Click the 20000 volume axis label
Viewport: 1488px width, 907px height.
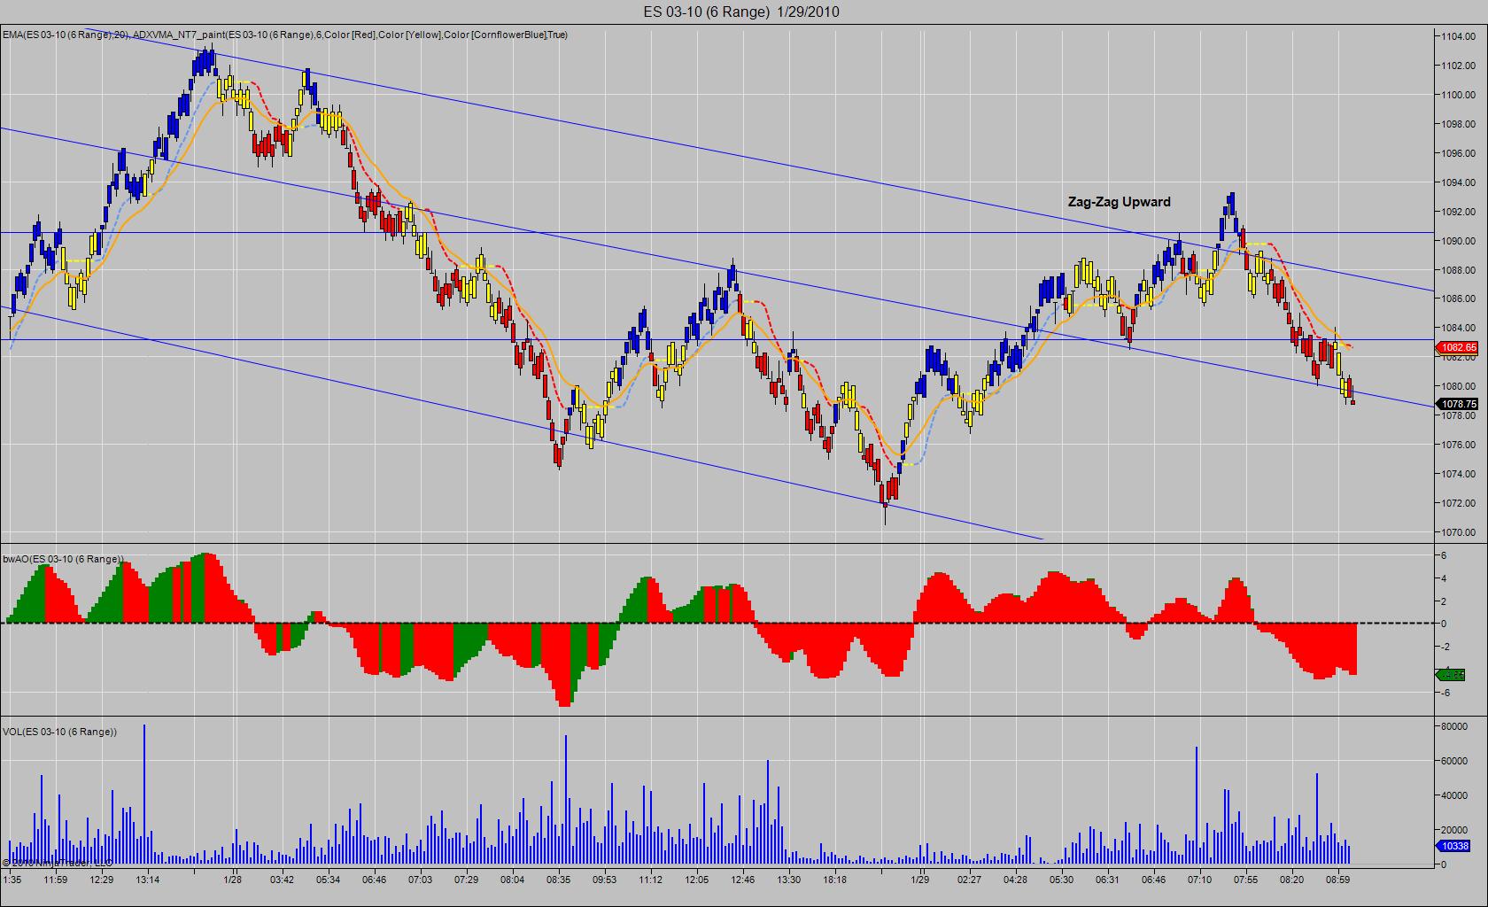tap(1455, 830)
